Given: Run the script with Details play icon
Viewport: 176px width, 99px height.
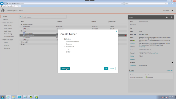Looking at the screenshot, I should (x=167, y=17).
